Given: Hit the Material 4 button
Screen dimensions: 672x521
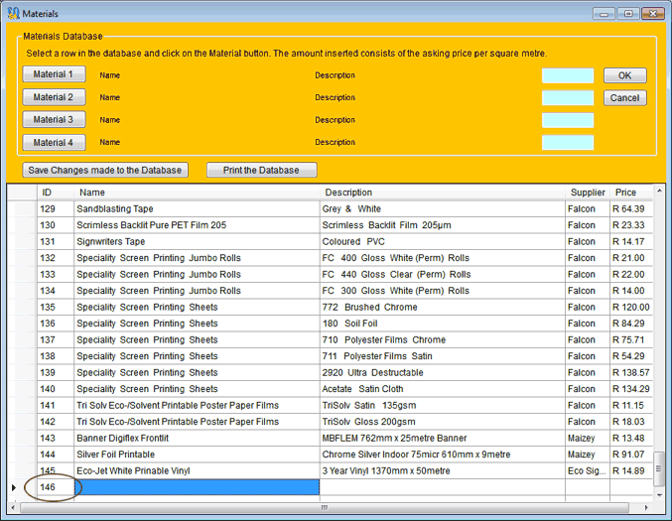Looking at the screenshot, I should (x=54, y=142).
